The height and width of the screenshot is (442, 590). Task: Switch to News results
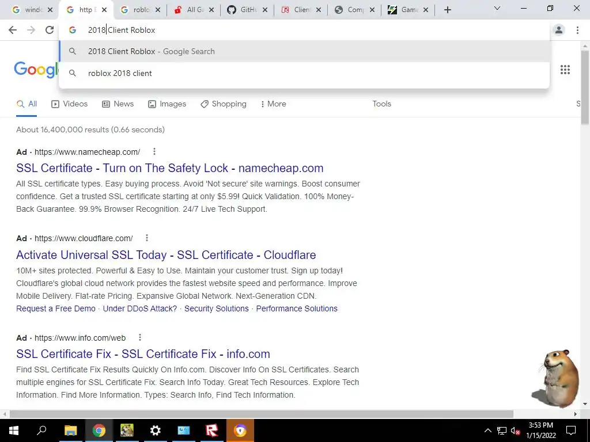pyautogui.click(x=118, y=104)
